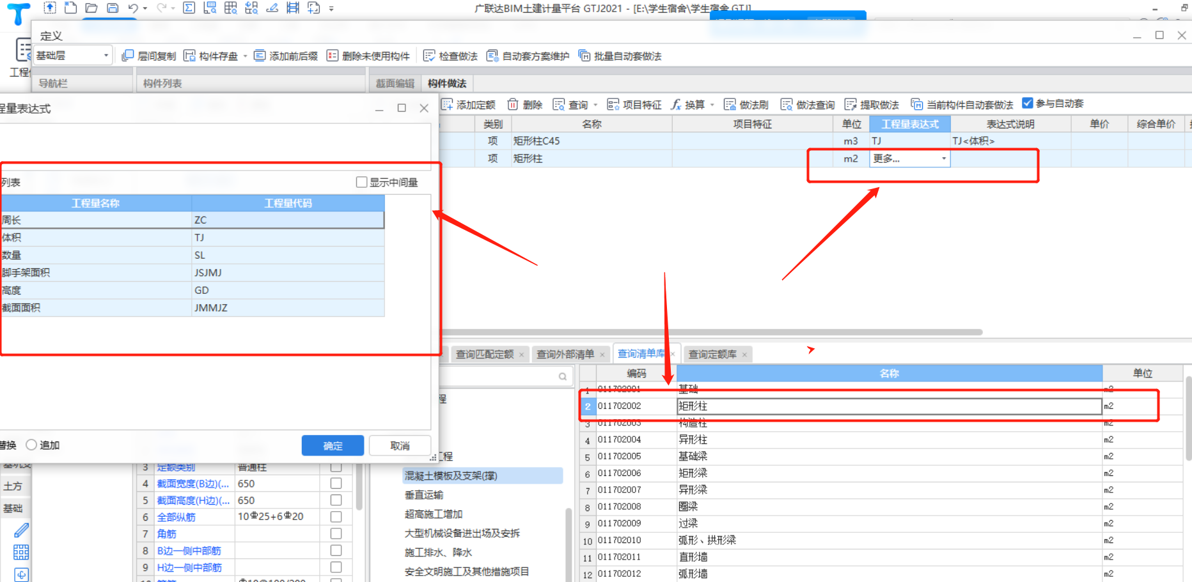Click 添加定额 button
This screenshot has width=1192, height=582.
469,104
